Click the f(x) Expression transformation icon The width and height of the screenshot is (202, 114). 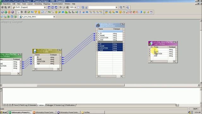pyautogui.click(x=32, y=12)
